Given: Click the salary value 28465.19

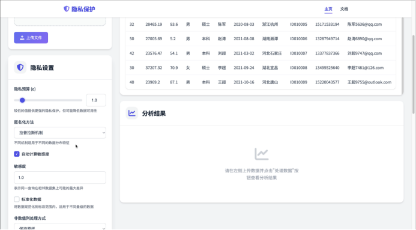Looking at the screenshot, I should [154, 24].
